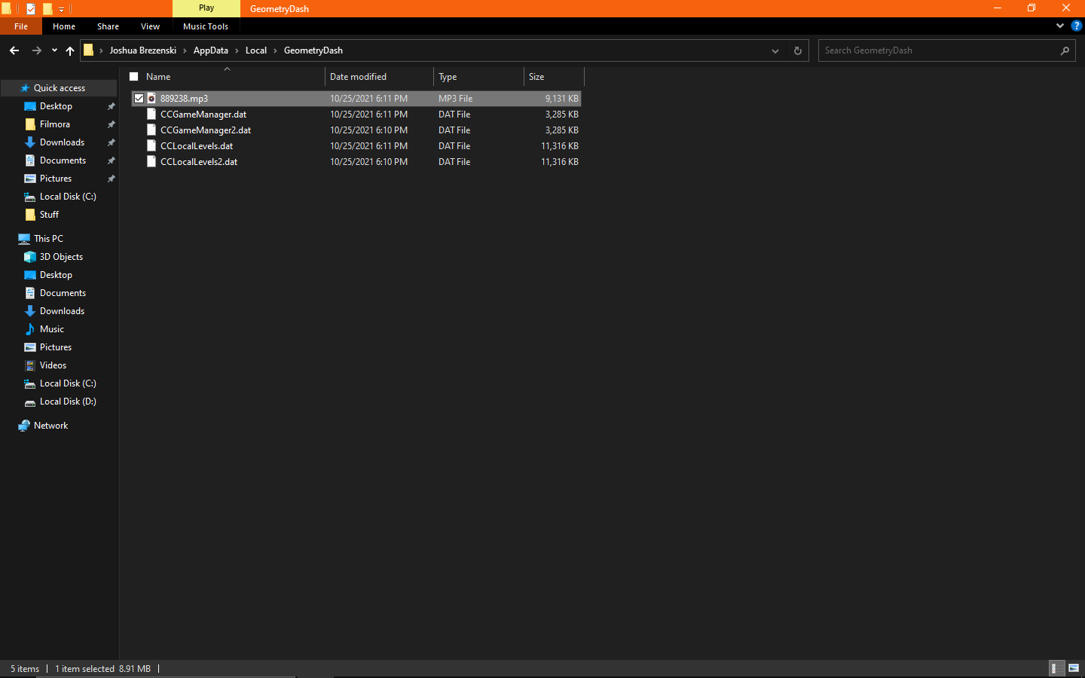Navigate to Joshua Brezenski in the breadcrumb
Viewport: 1085px width, 678px height.
point(143,50)
